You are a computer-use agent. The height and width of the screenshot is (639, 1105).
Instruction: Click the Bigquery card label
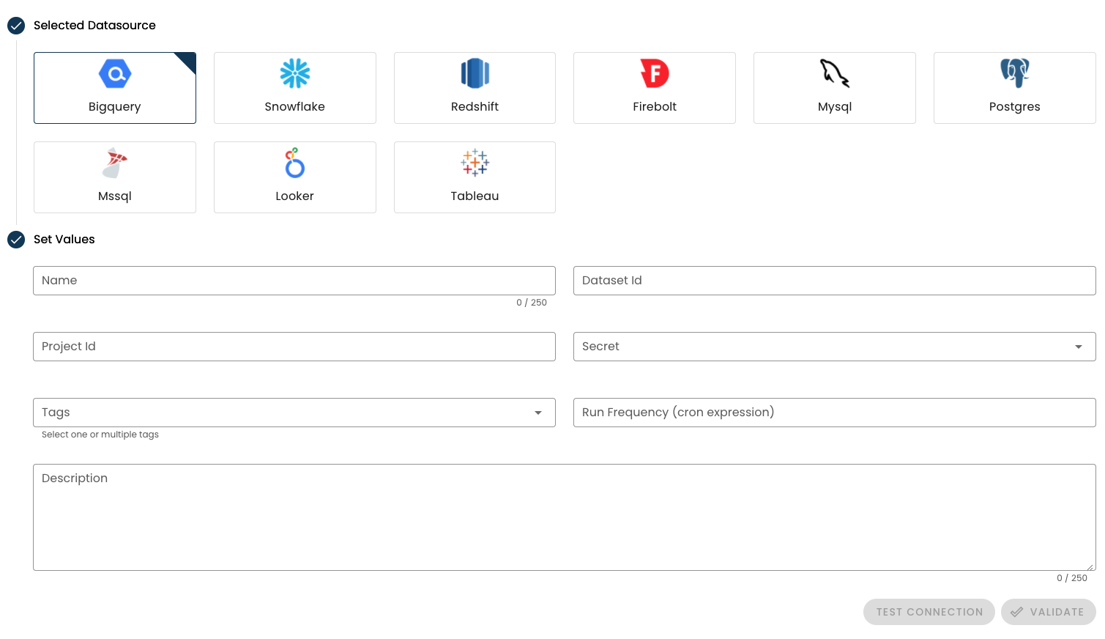tap(115, 107)
